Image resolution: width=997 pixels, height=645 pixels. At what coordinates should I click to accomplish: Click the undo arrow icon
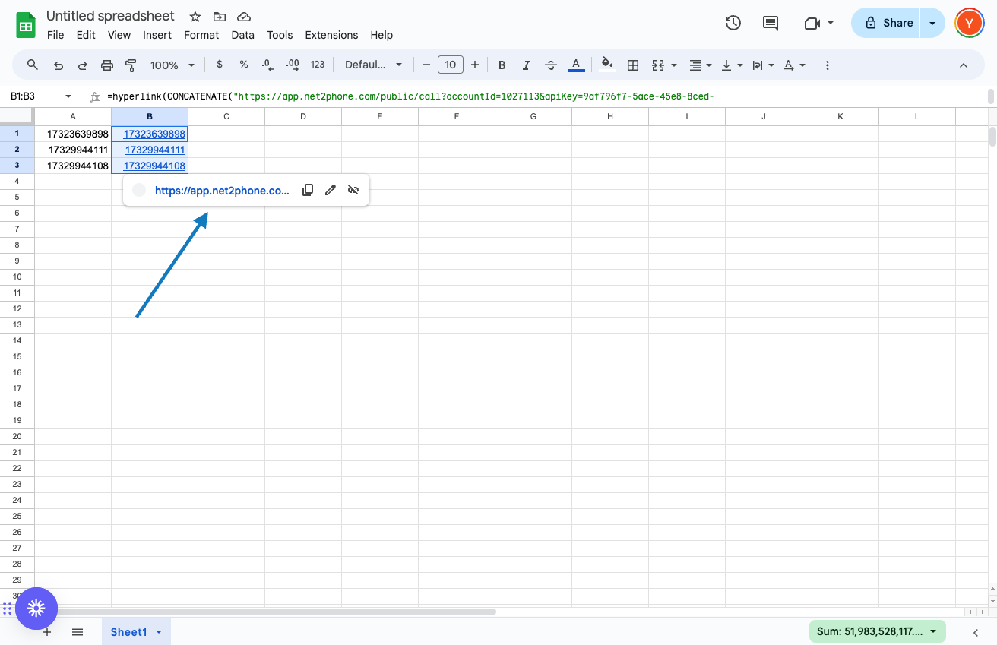click(x=58, y=65)
